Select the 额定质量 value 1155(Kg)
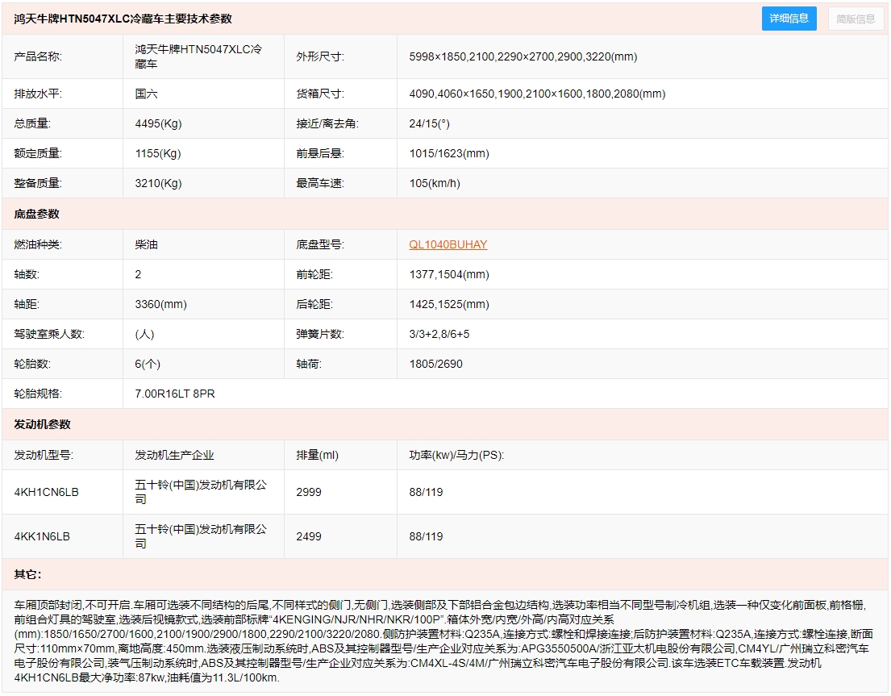This screenshot has width=891, height=696. tap(157, 153)
